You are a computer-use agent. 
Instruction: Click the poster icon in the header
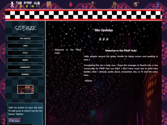[x=49, y=4]
